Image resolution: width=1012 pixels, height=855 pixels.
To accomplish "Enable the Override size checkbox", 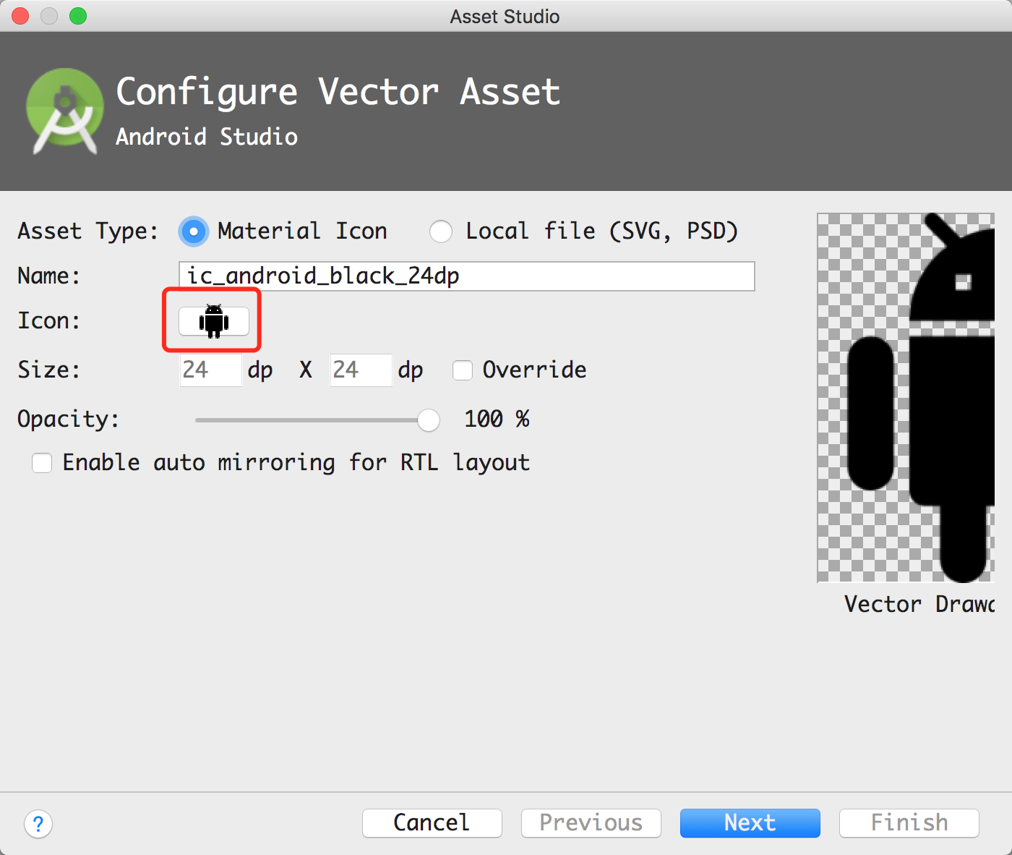I will point(463,370).
